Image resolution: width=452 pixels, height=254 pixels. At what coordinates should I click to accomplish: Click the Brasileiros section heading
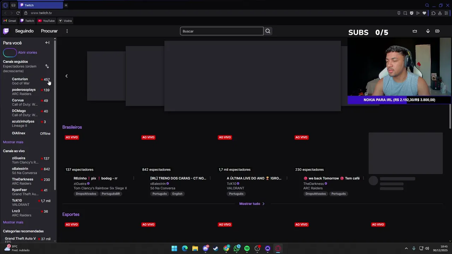[x=72, y=127]
